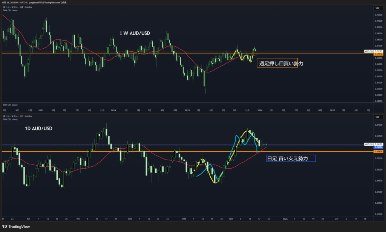Click the "1 W AUD/USD" text label
The width and height of the screenshot is (386, 232).
[135, 34]
